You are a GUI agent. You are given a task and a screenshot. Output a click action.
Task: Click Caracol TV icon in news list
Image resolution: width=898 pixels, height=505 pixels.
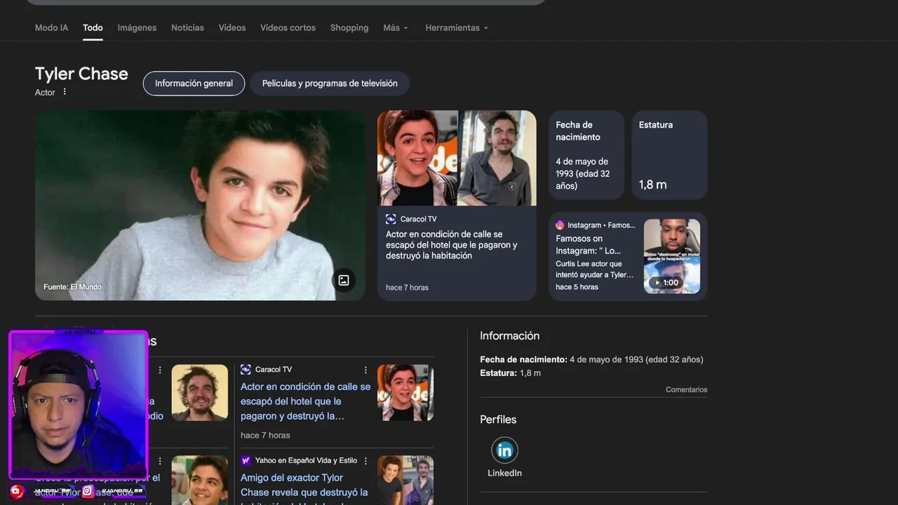point(246,370)
